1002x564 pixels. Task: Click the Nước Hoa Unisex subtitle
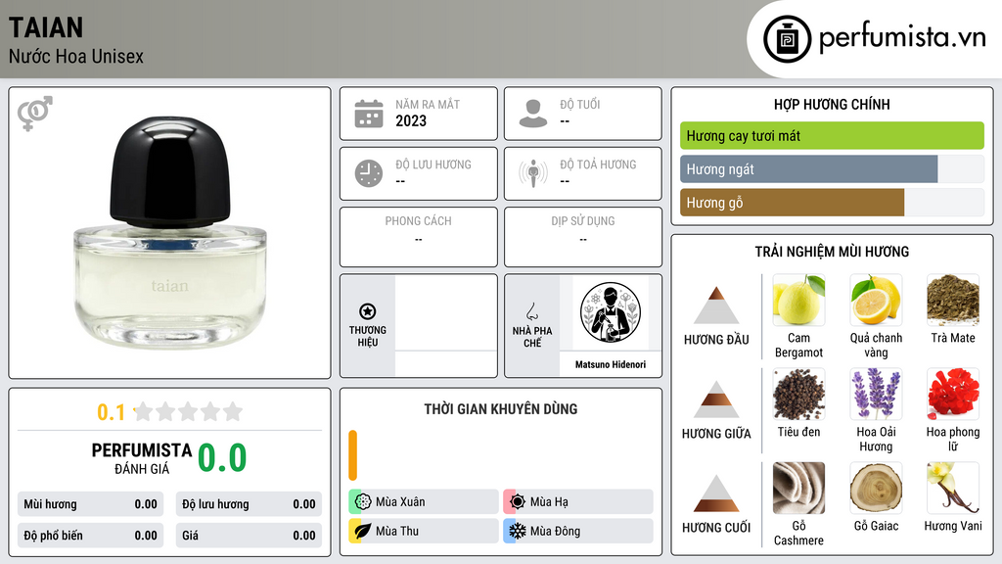76,56
